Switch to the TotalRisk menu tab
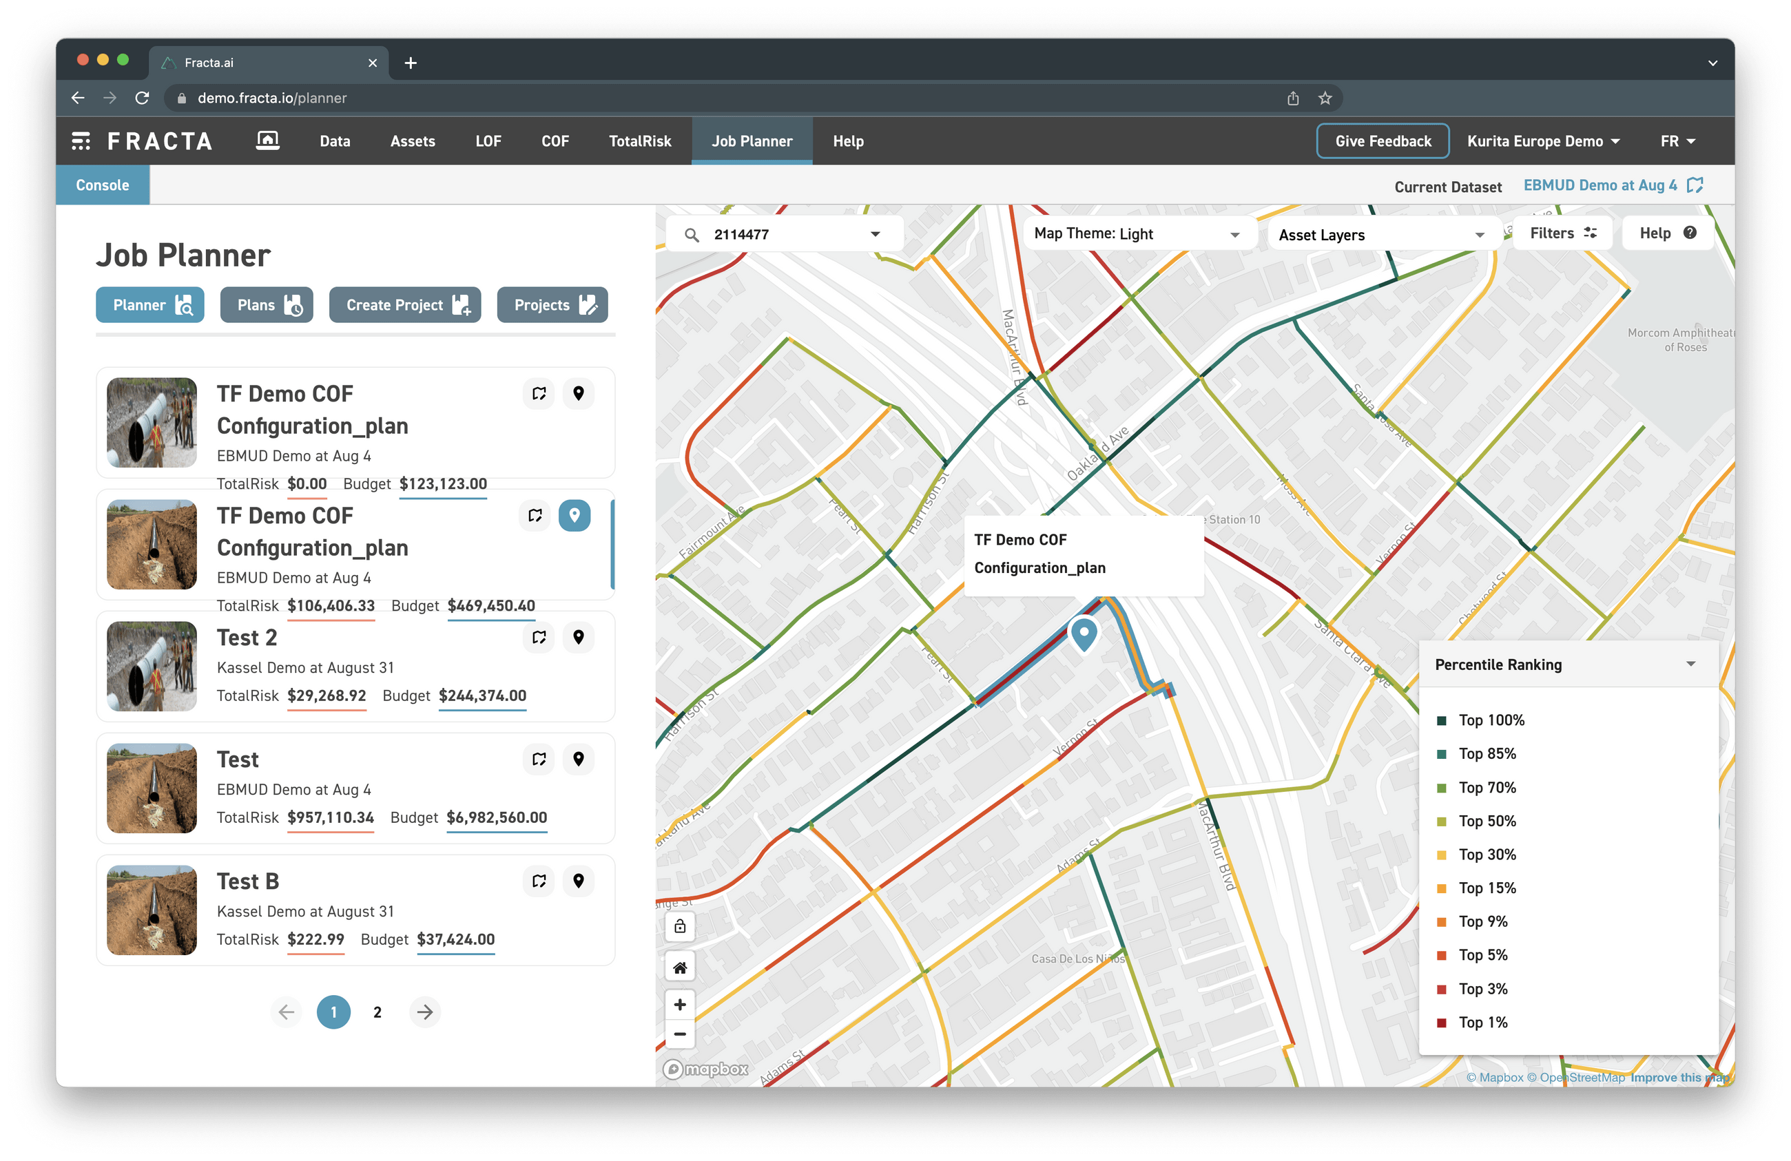 (x=640, y=141)
